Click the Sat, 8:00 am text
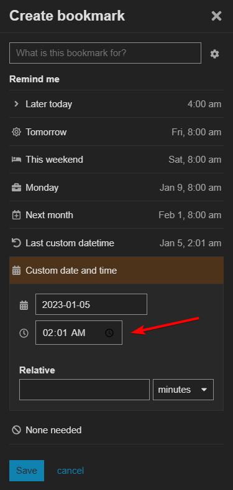Viewport: 233px width, 490px height. (195, 160)
